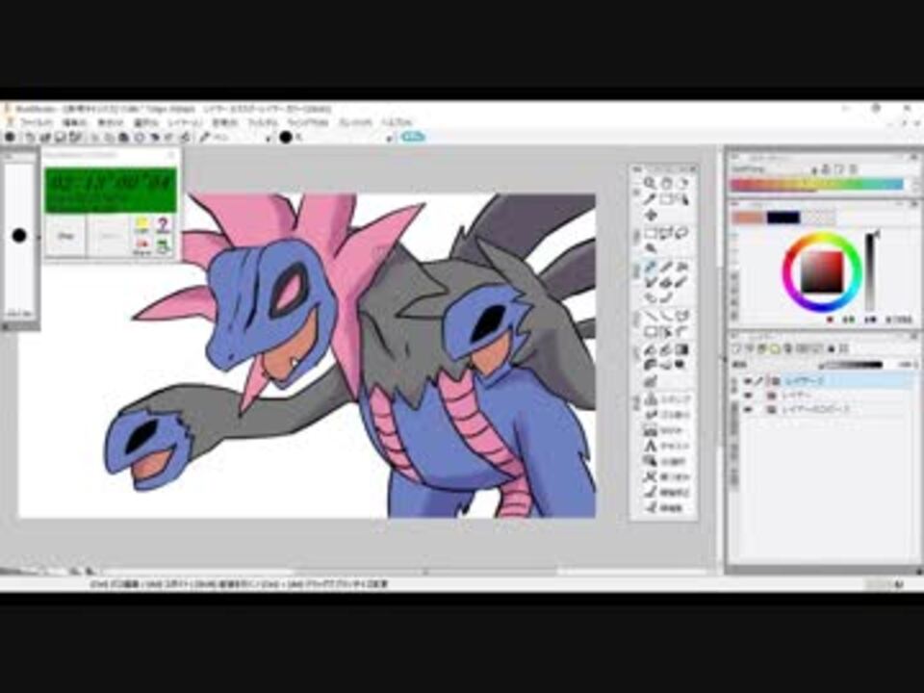Click the green icon in timer window

click(x=163, y=246)
